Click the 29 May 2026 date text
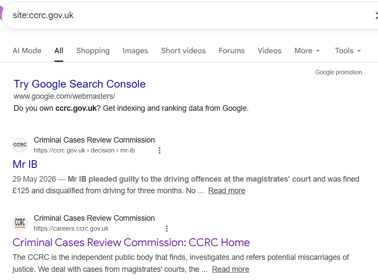The height and width of the screenshot is (280, 378). (34, 179)
